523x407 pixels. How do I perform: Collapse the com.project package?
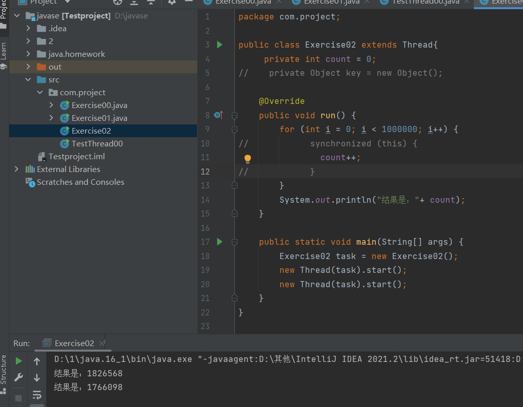click(40, 93)
